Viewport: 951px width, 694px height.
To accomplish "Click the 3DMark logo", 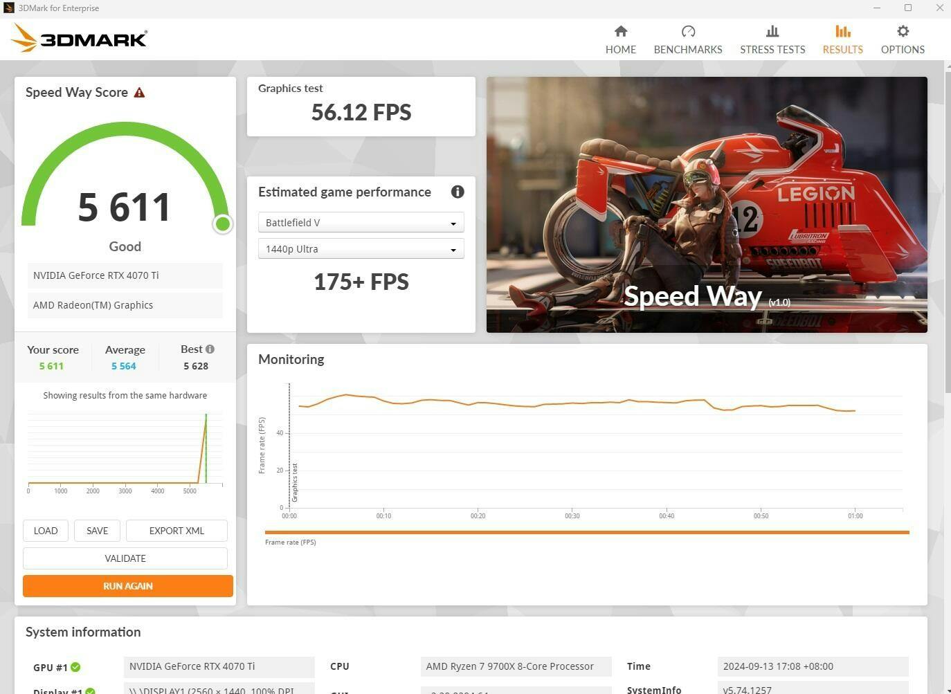I will tap(80, 38).
